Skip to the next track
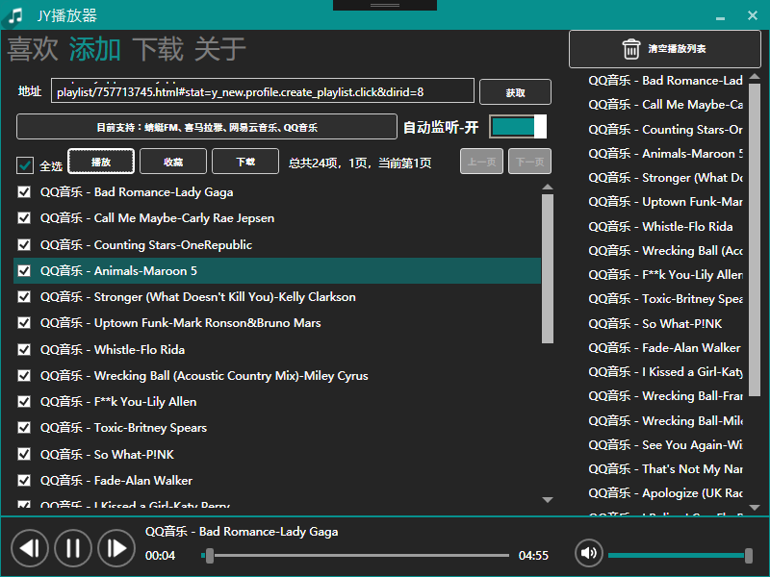The width and height of the screenshot is (770, 577). [x=116, y=548]
